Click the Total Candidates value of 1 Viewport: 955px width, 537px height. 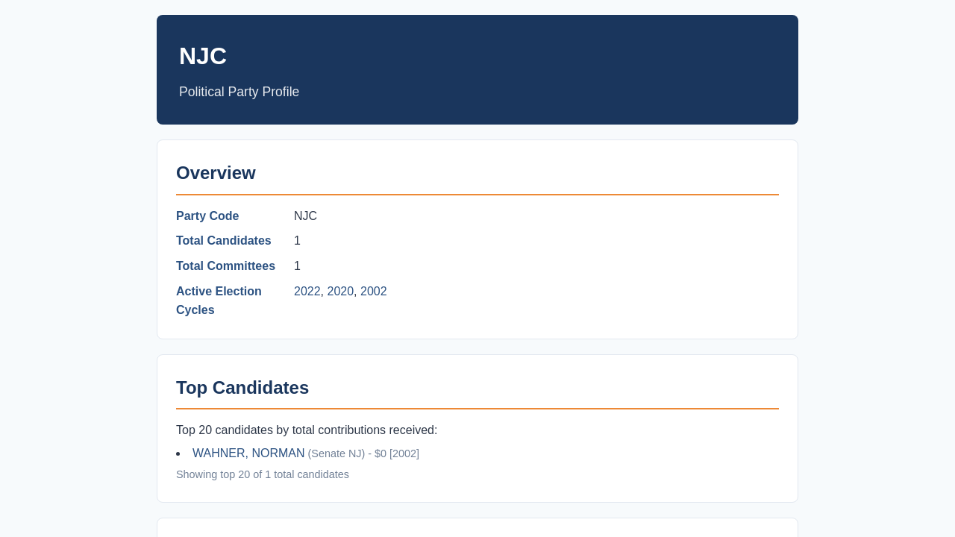(x=297, y=241)
